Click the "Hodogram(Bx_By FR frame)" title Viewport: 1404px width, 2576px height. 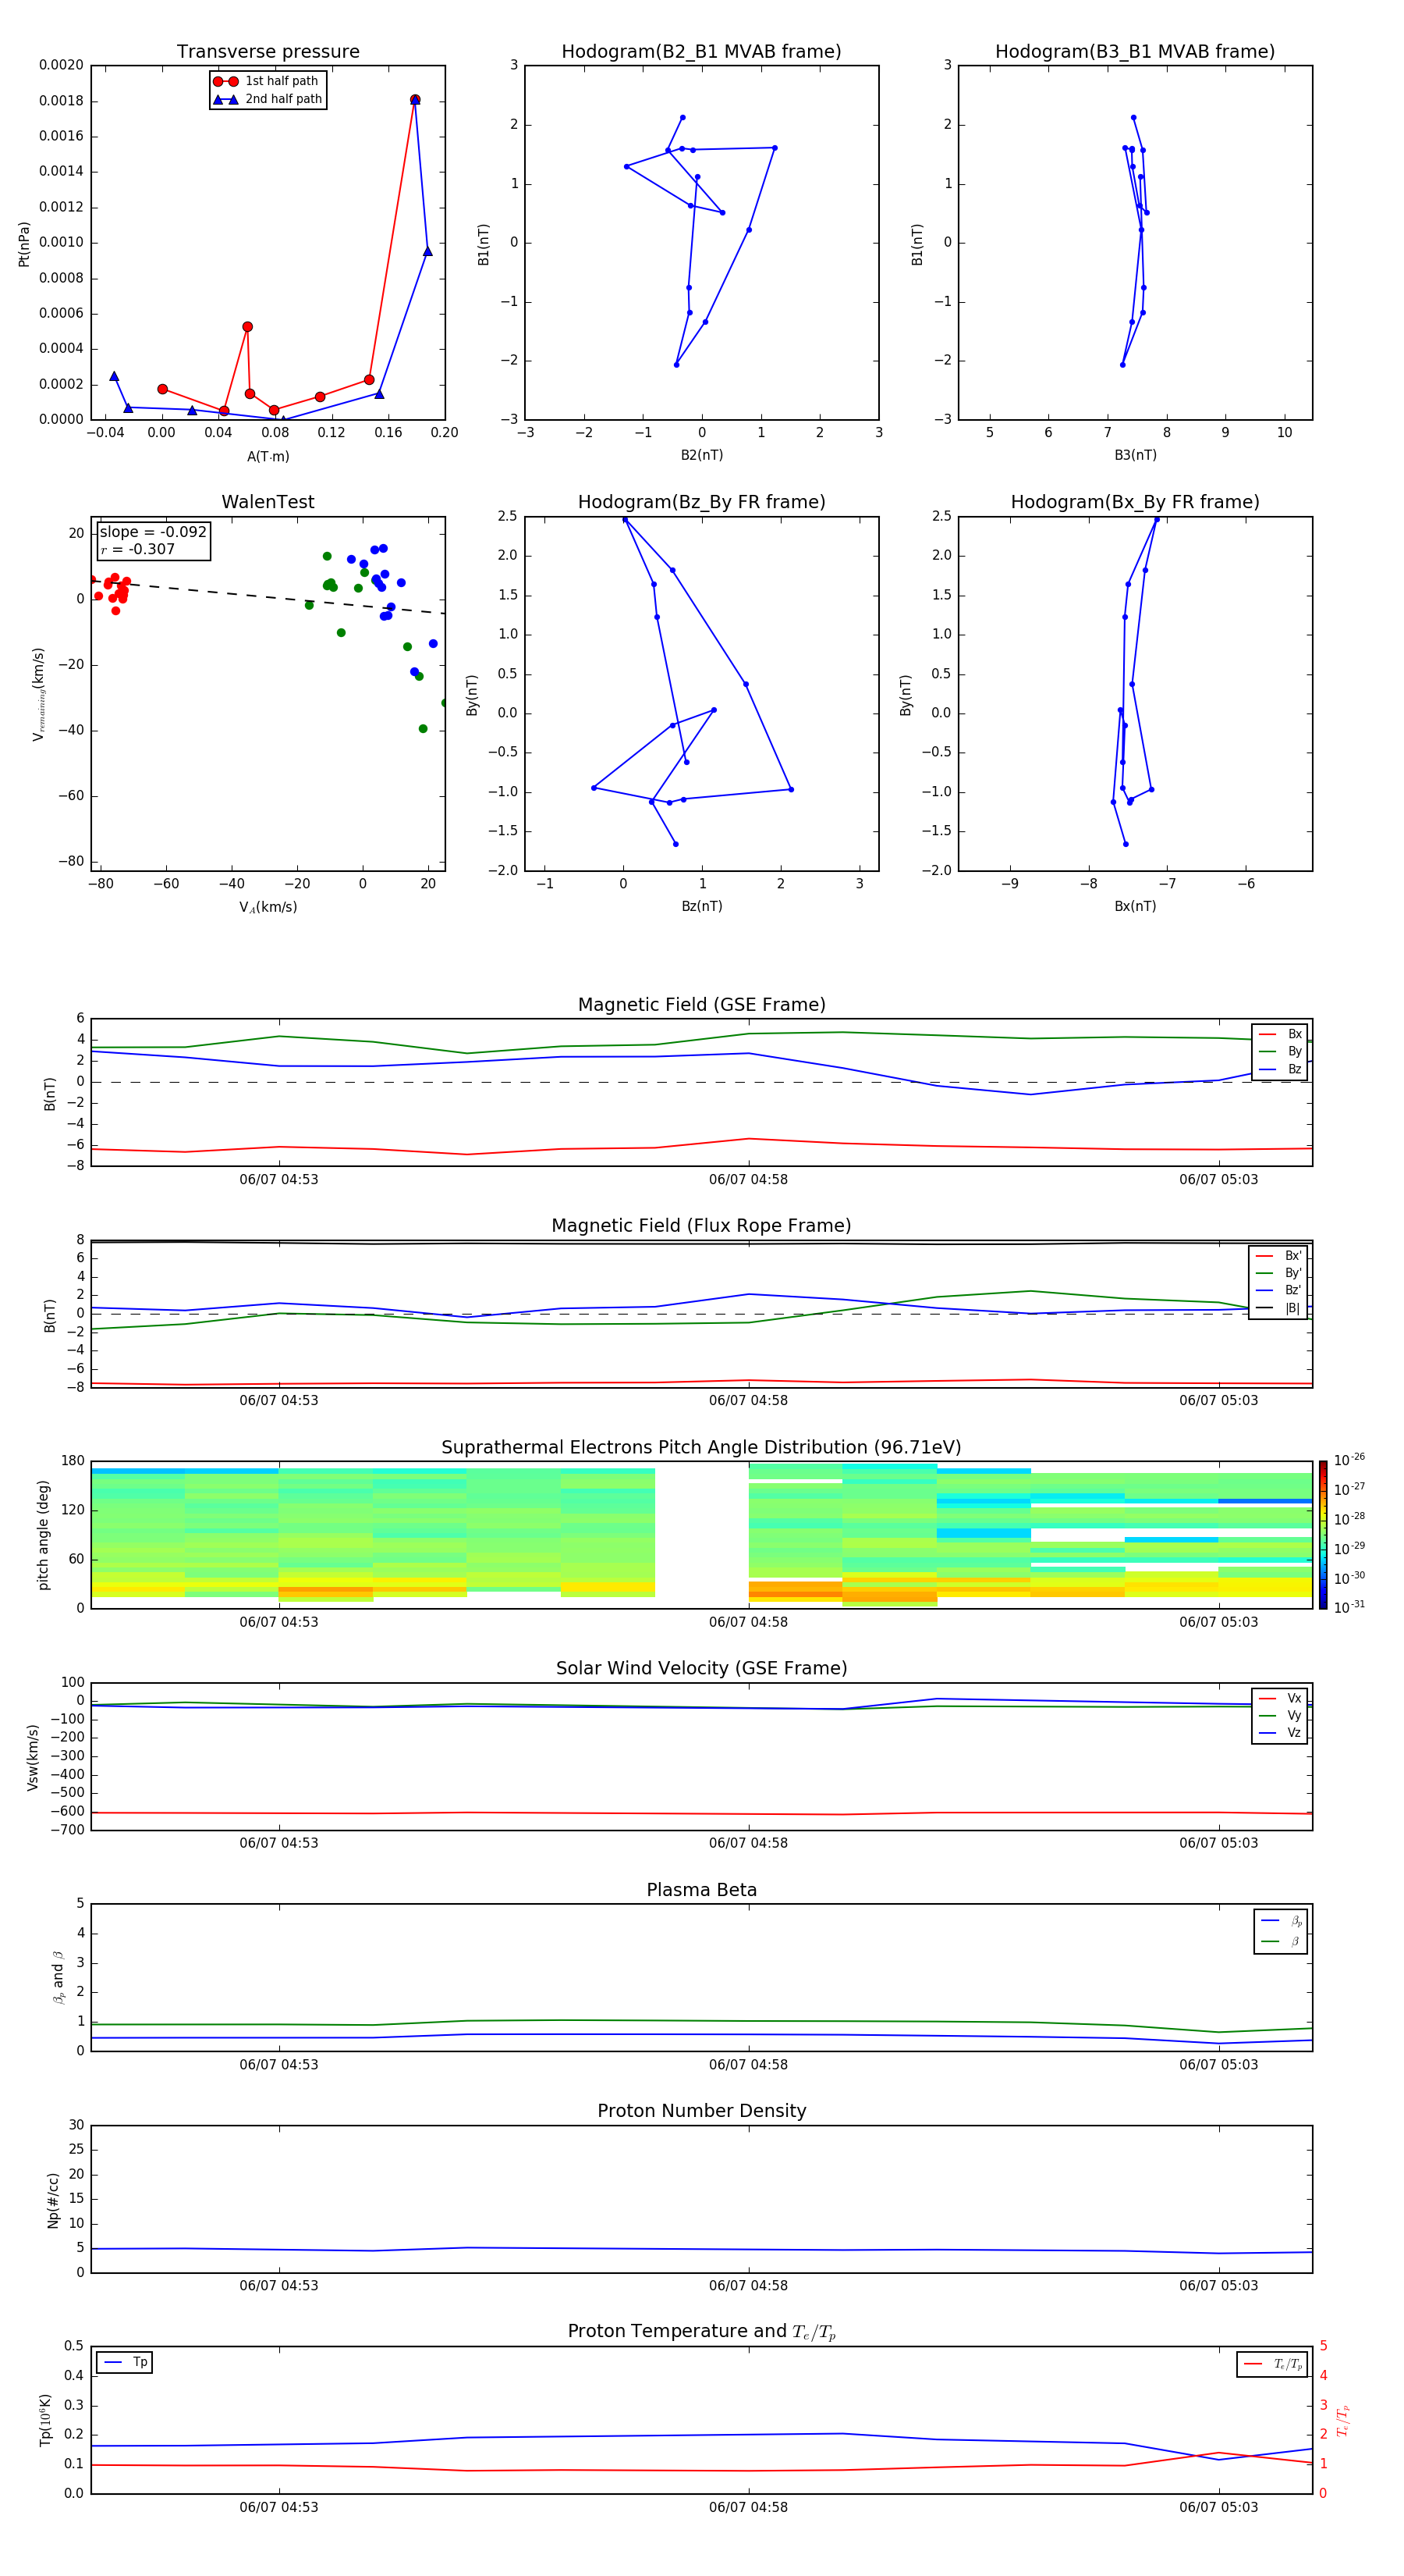[1135, 502]
